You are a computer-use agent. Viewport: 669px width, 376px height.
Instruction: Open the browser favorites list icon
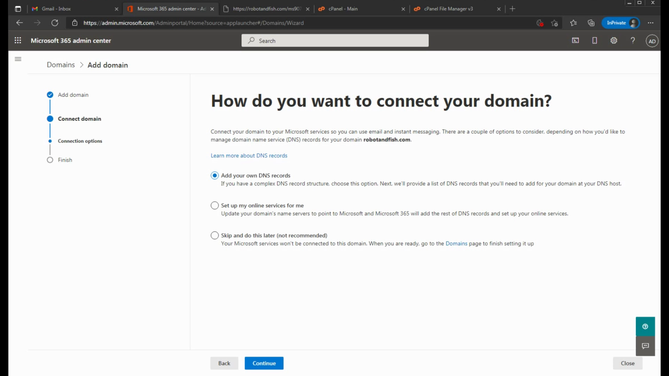point(573,23)
